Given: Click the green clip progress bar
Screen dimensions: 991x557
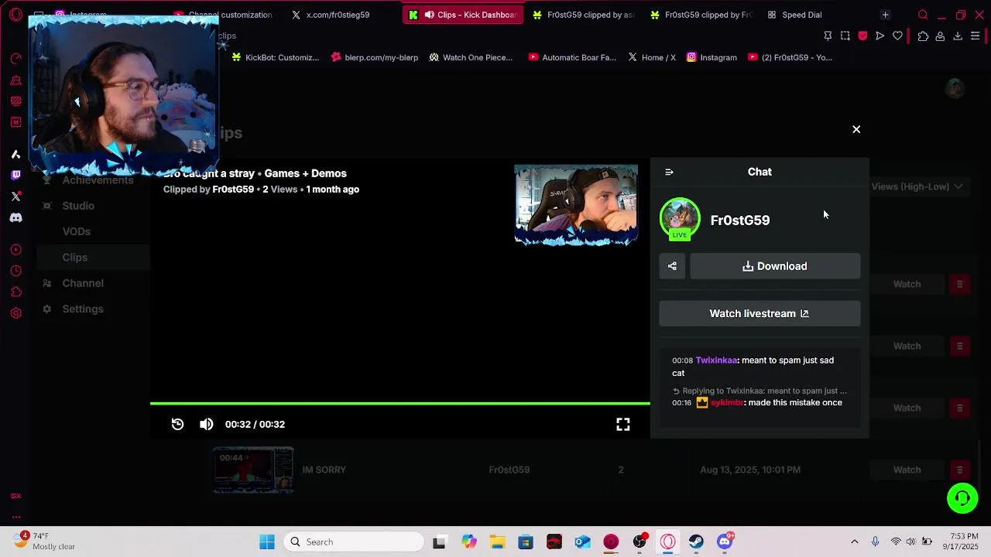Looking at the screenshot, I should [400, 403].
